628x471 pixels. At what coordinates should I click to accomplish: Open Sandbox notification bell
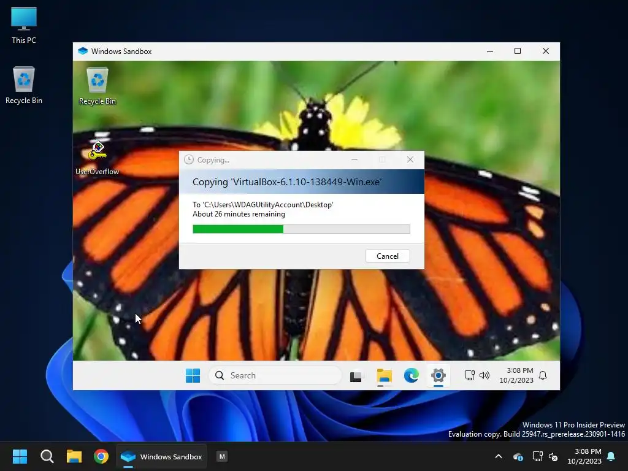(x=543, y=375)
